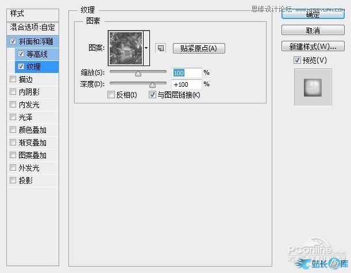The image size is (351, 273).
Task: Select the 斜面和浮雕 style entry
Action: pyautogui.click(x=33, y=41)
